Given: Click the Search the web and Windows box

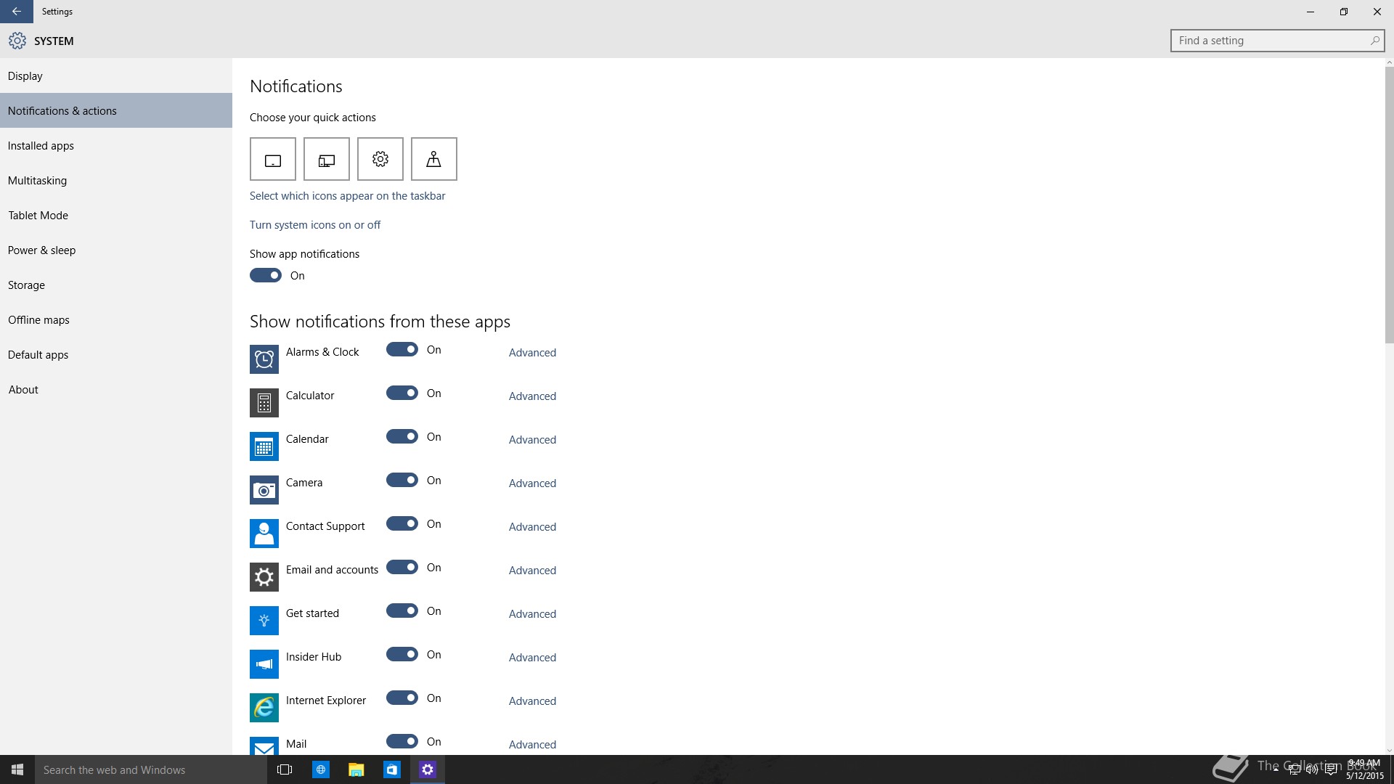Looking at the screenshot, I should (x=151, y=769).
